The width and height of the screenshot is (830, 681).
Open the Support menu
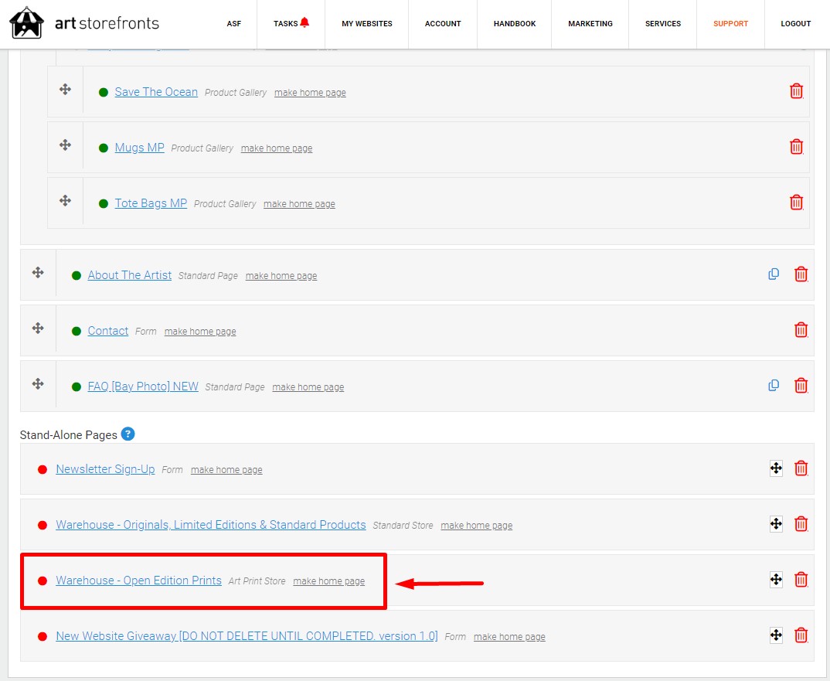(x=730, y=24)
